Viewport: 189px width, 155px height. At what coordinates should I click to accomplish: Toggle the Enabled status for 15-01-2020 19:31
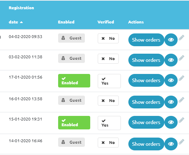tap(74, 123)
